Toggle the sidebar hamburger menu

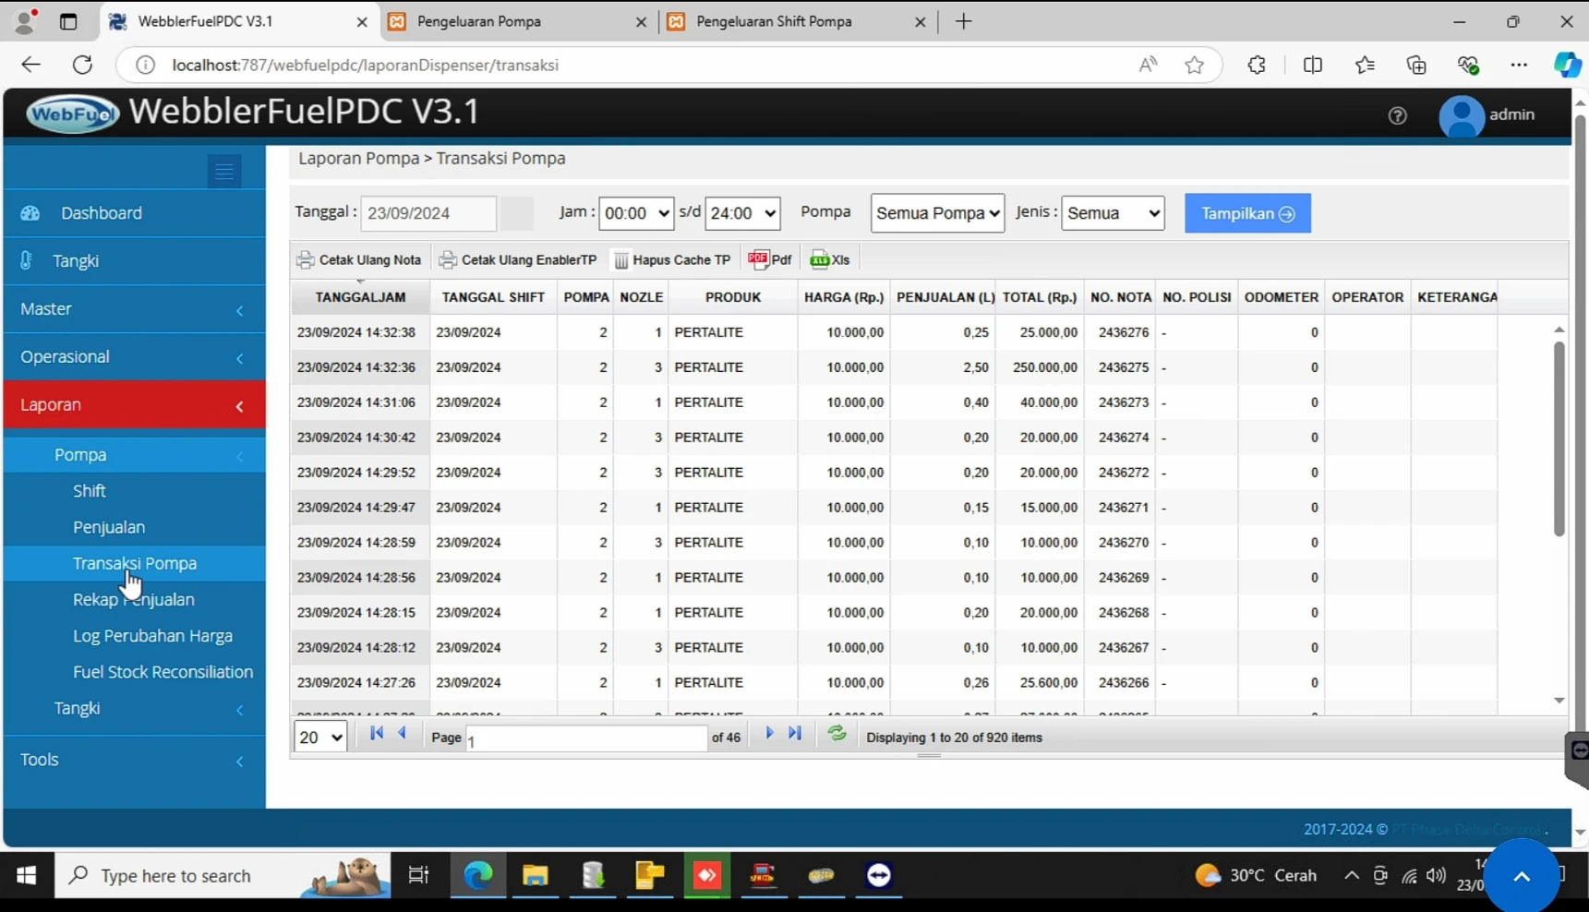[224, 172]
